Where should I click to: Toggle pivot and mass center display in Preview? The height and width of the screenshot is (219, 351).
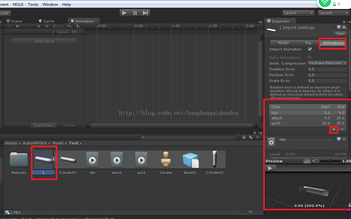[x=307, y=161]
